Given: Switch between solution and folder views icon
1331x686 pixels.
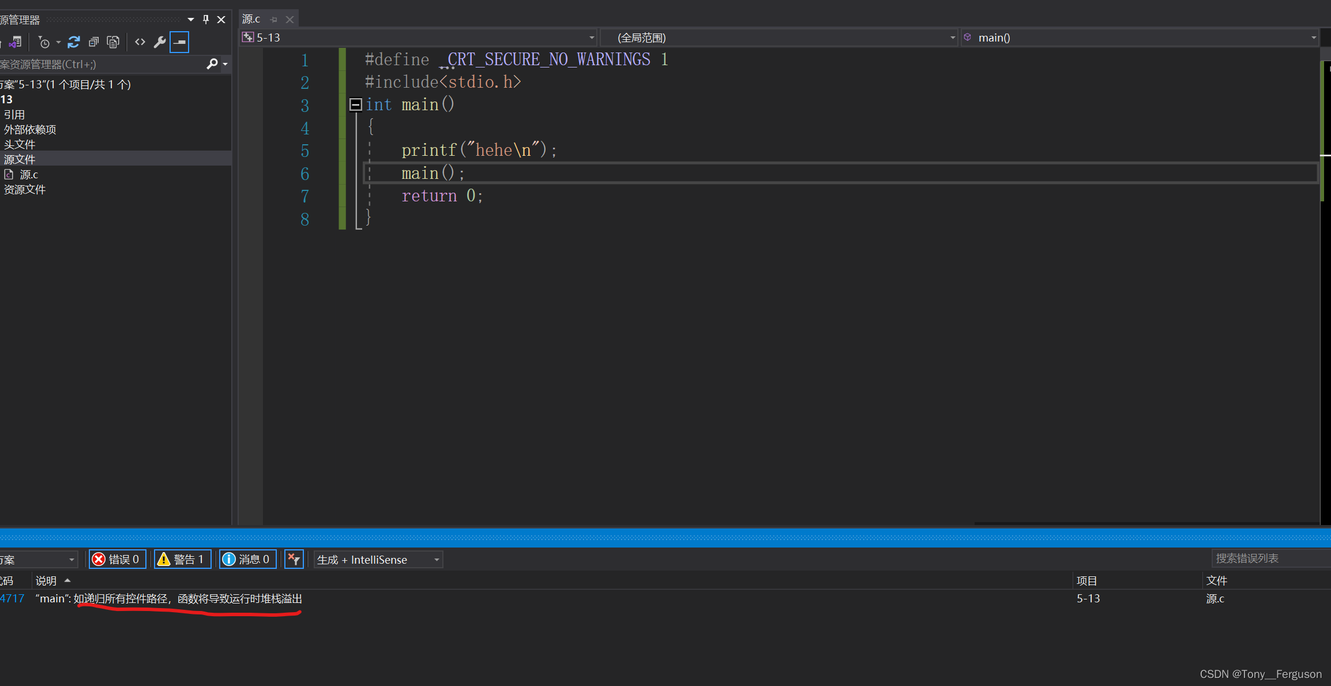Looking at the screenshot, I should click(16, 42).
